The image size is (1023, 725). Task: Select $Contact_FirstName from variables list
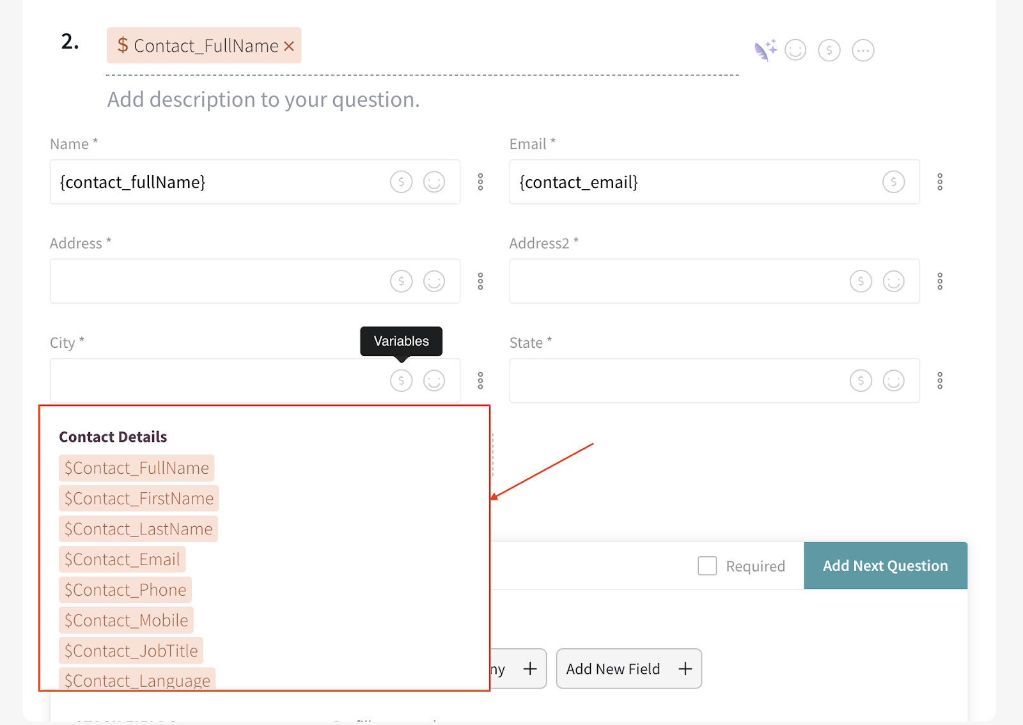point(139,499)
